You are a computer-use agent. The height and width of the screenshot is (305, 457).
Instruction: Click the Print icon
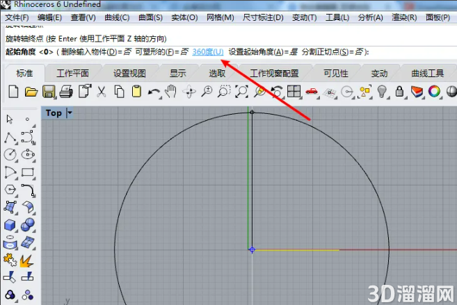click(66, 92)
